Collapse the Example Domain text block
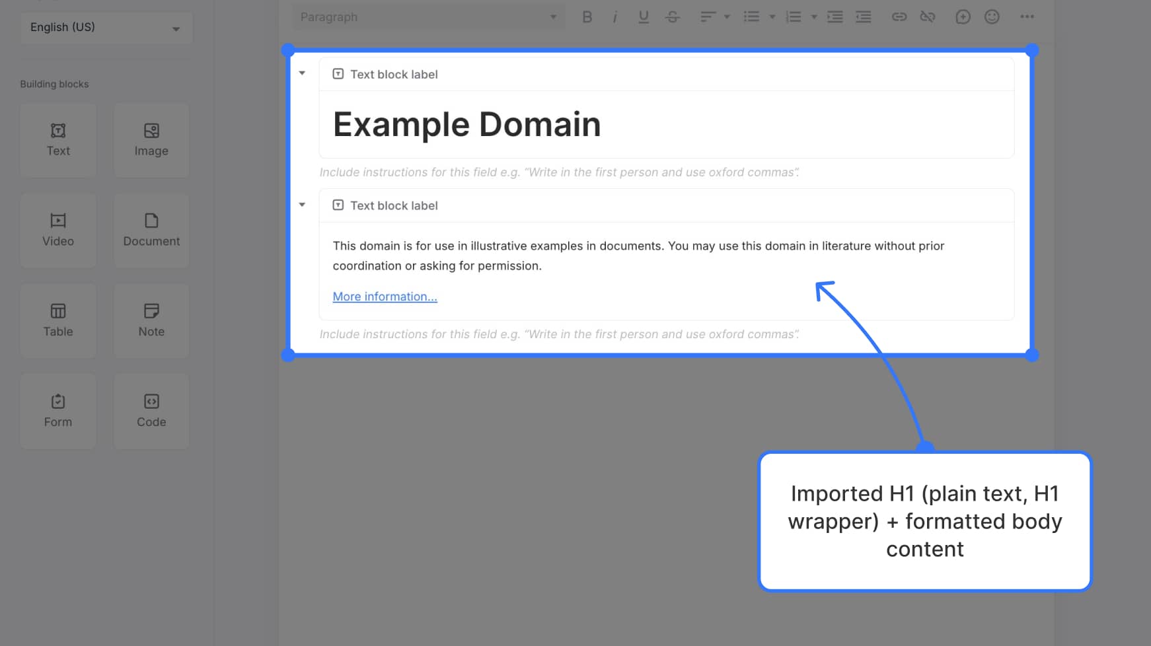The image size is (1151, 646). click(302, 73)
